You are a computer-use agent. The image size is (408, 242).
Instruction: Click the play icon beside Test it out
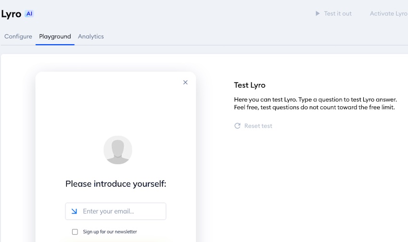pos(318,13)
